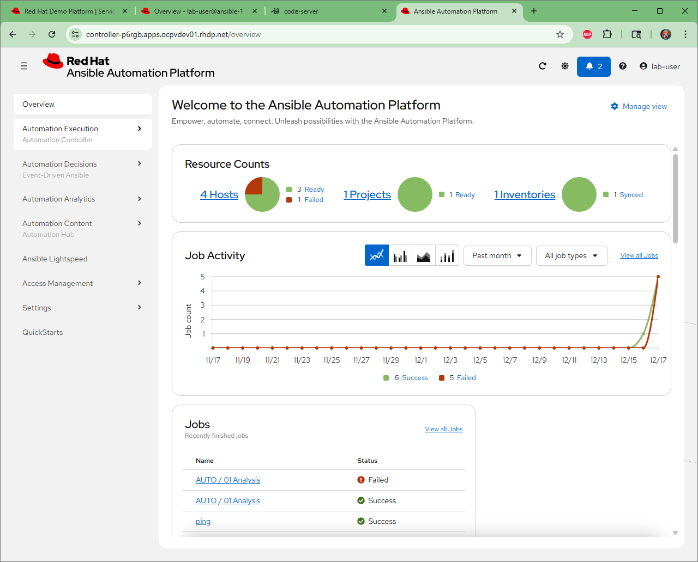Screen dimensions: 698x562
Task: Open the All job types dropdown
Action: coord(571,255)
